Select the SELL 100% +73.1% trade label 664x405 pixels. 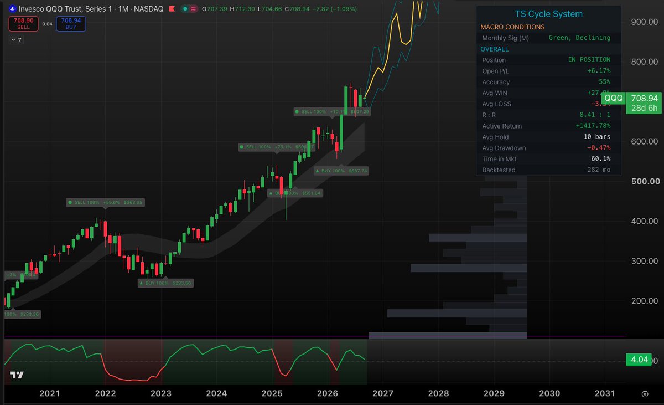coord(277,147)
